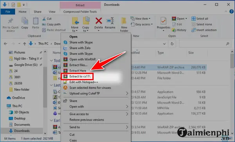
Task: Click Select all in ribbon
Action: tap(200, 18)
